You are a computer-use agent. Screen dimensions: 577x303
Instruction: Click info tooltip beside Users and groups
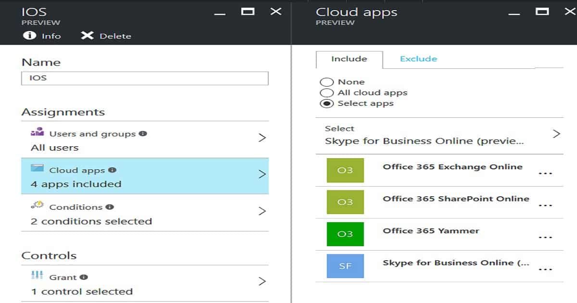[143, 133]
